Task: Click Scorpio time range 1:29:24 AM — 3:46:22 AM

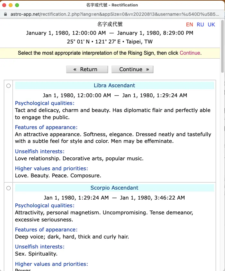Action: (x=114, y=198)
